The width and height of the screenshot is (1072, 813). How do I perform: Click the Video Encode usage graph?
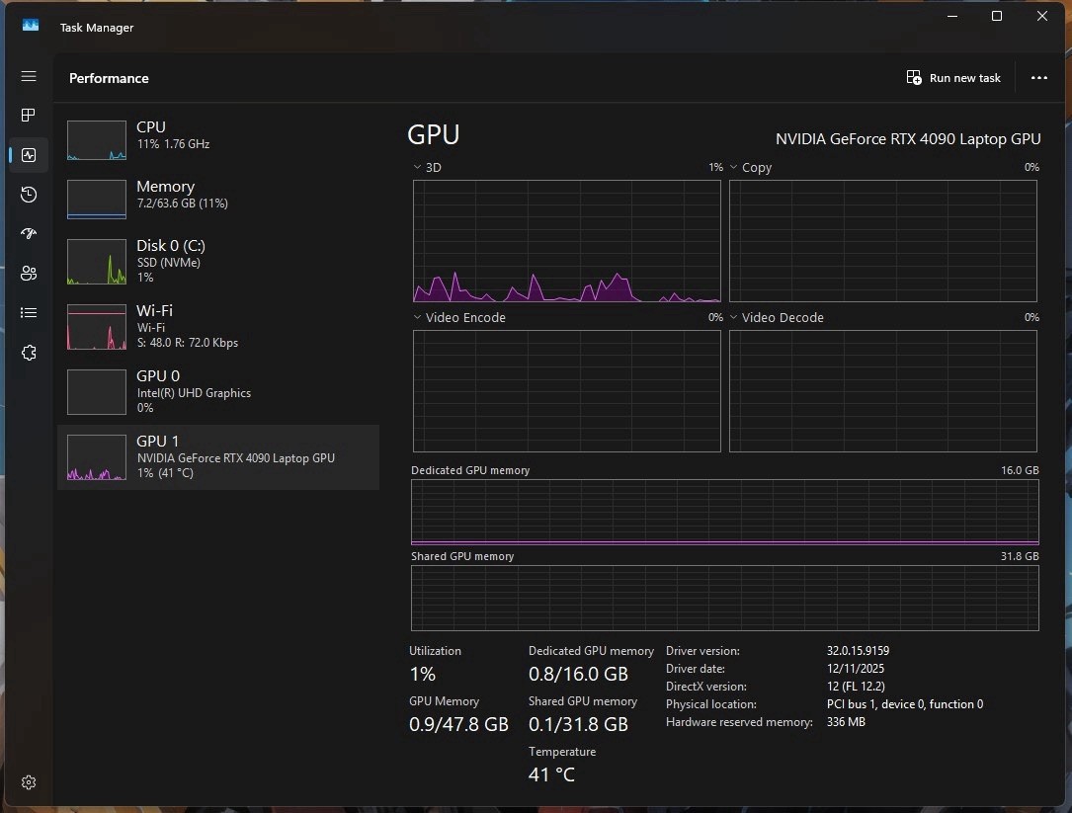tap(567, 391)
